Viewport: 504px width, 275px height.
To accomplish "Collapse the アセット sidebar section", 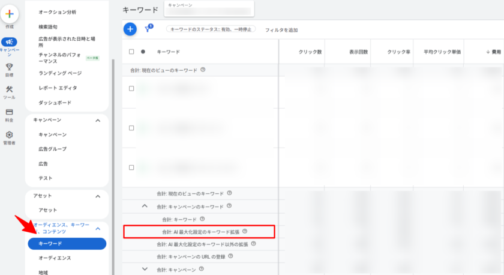I will click(98, 196).
